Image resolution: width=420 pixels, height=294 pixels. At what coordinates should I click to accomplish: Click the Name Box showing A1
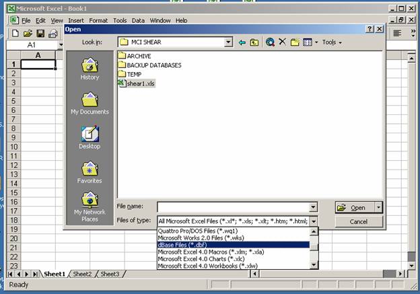pyautogui.click(x=32, y=44)
